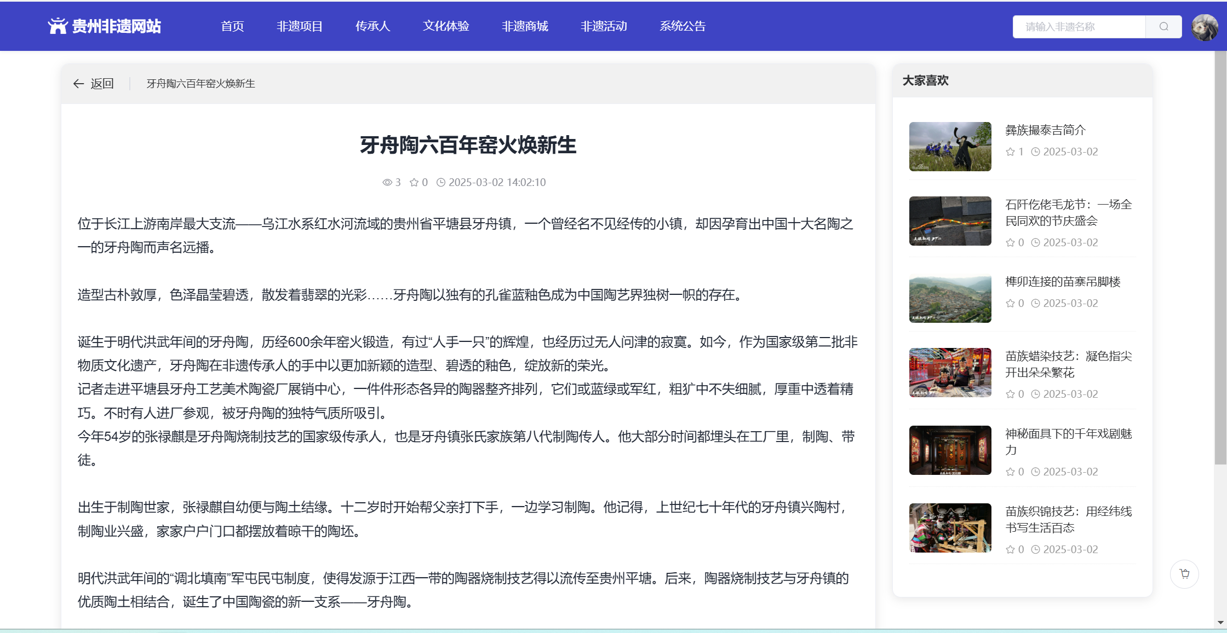Open the 首页 navigation item

232,26
